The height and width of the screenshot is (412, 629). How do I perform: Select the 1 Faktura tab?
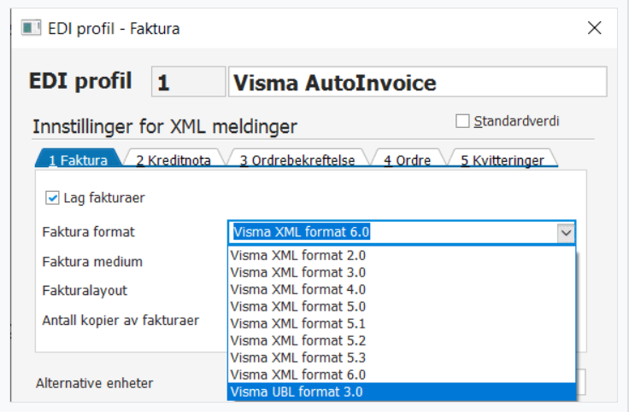(78, 160)
